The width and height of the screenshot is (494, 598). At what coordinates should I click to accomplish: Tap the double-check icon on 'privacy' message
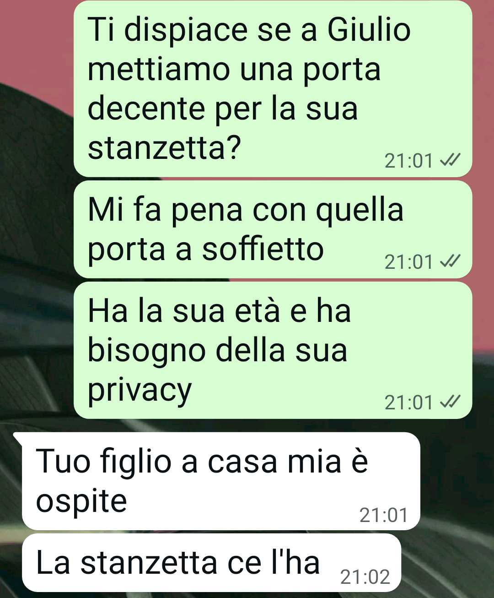click(449, 402)
